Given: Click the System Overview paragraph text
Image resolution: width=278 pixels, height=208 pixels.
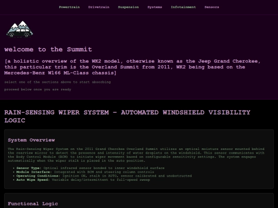Looking at the screenshot, I should tap(136, 155).
